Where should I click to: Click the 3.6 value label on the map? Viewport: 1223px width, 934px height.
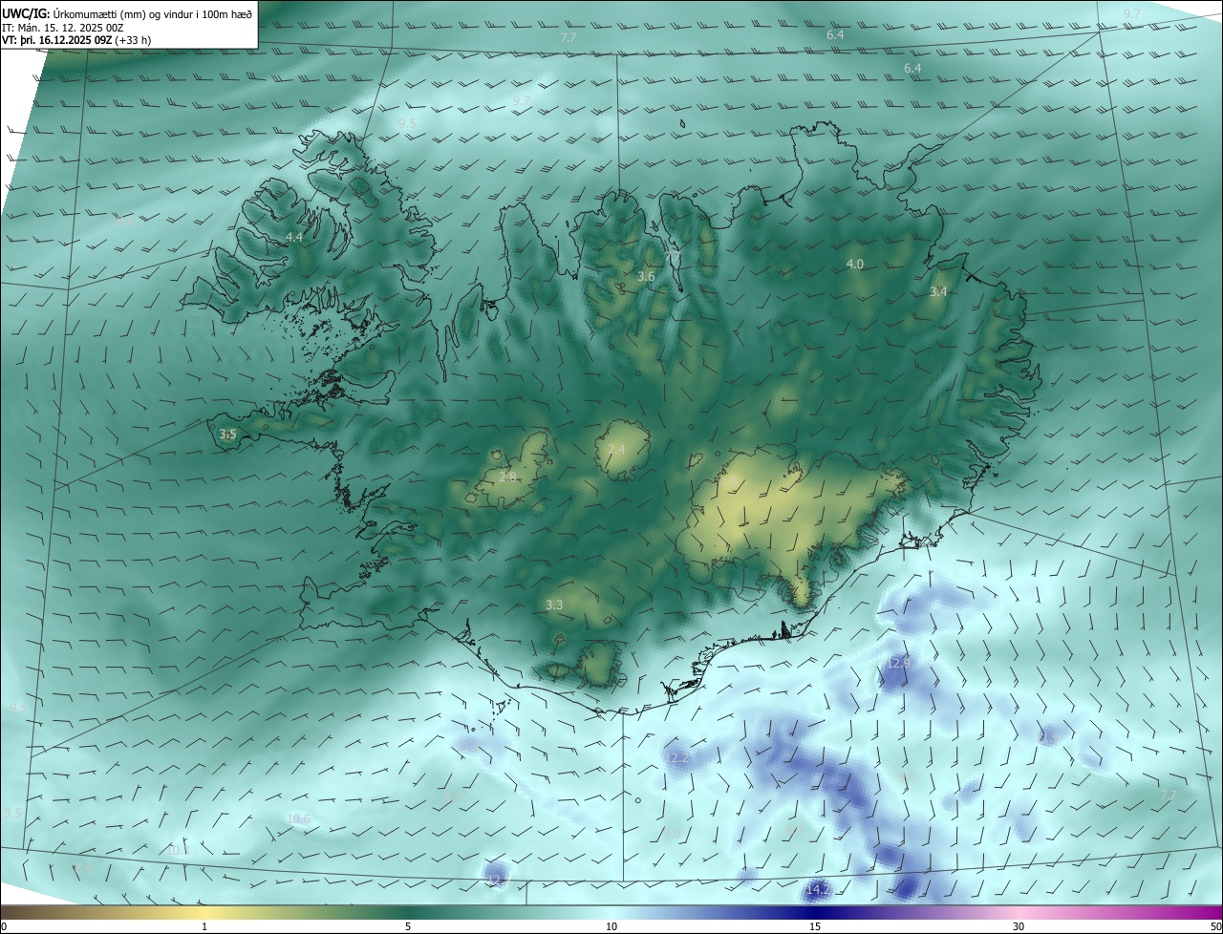(646, 276)
